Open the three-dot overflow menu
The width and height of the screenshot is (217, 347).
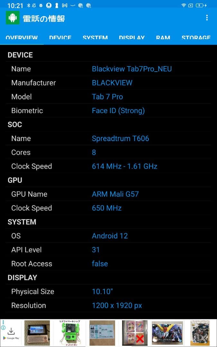click(207, 18)
